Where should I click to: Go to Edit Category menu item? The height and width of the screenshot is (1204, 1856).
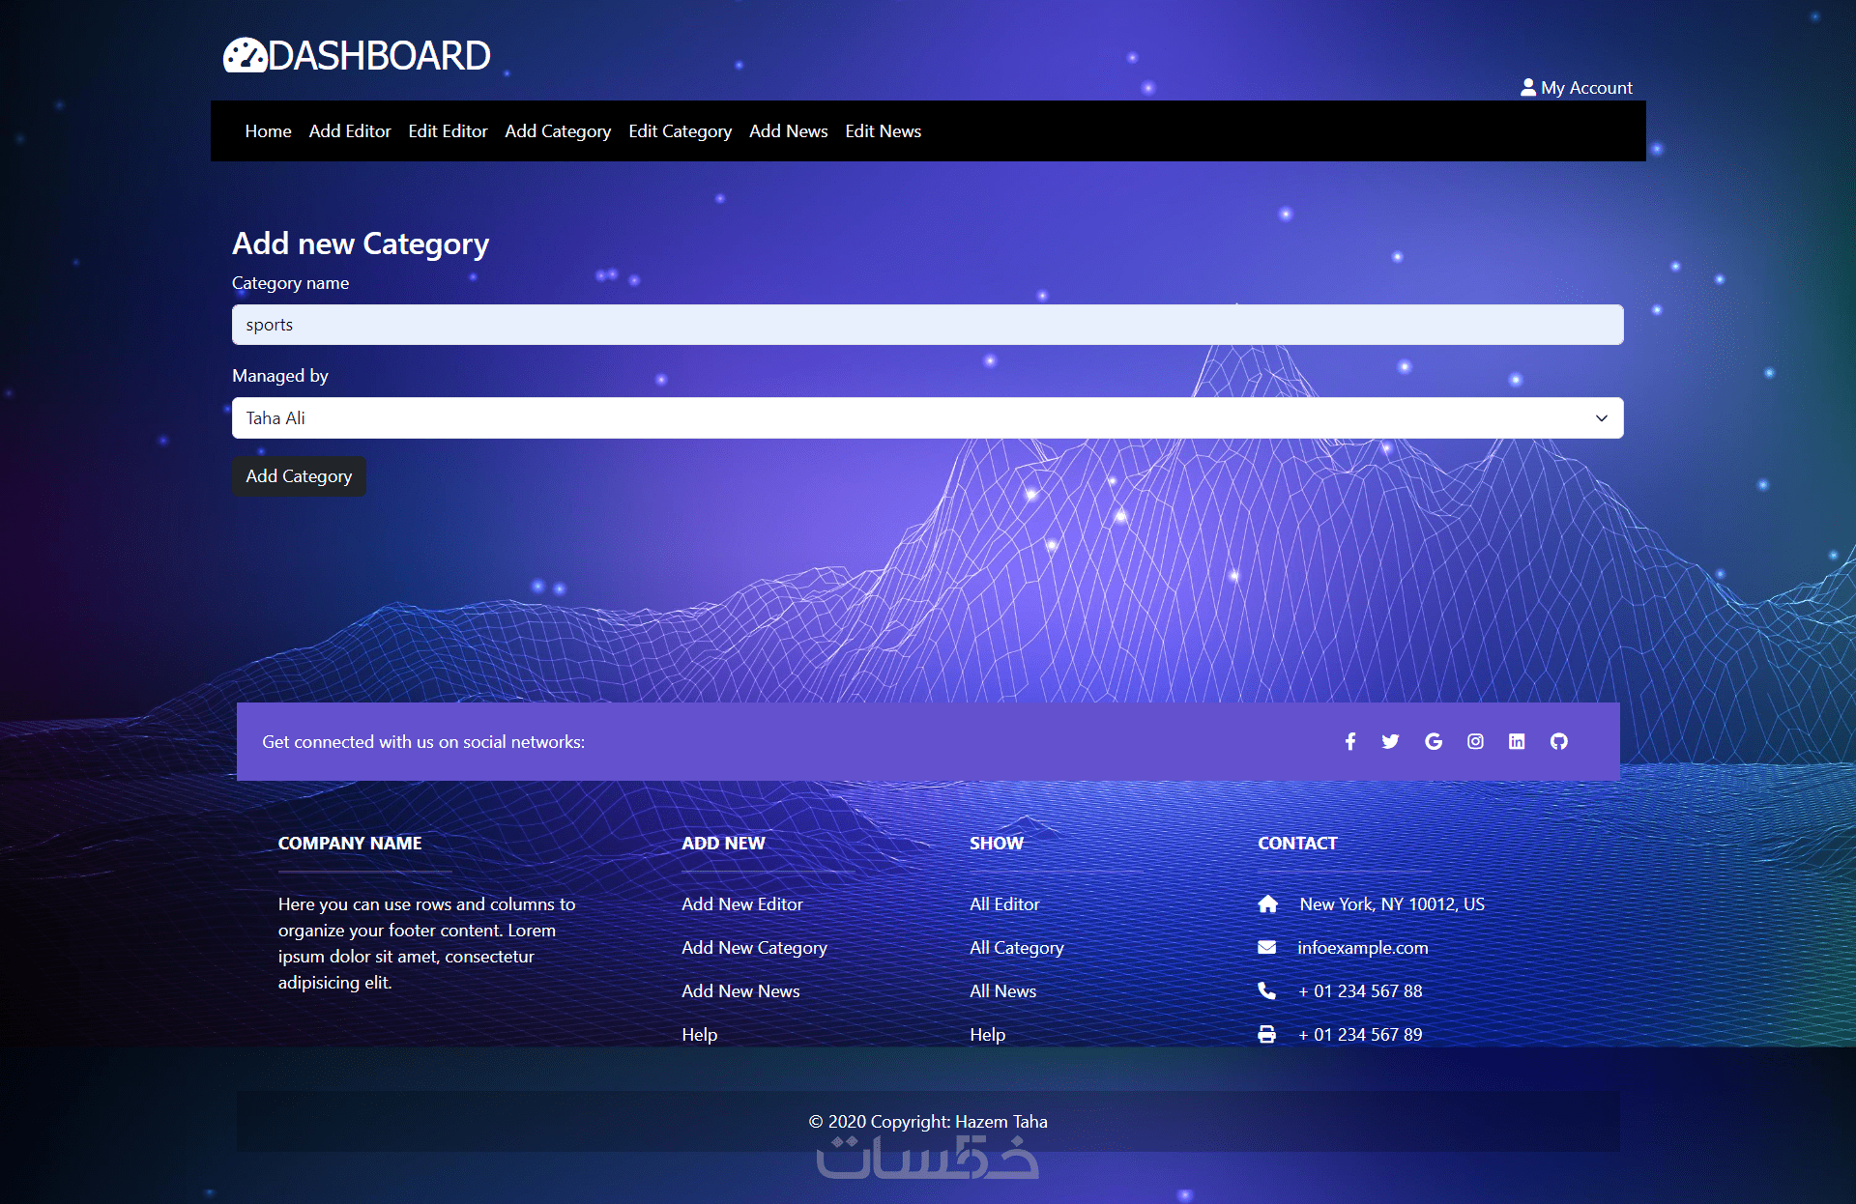coord(680,131)
